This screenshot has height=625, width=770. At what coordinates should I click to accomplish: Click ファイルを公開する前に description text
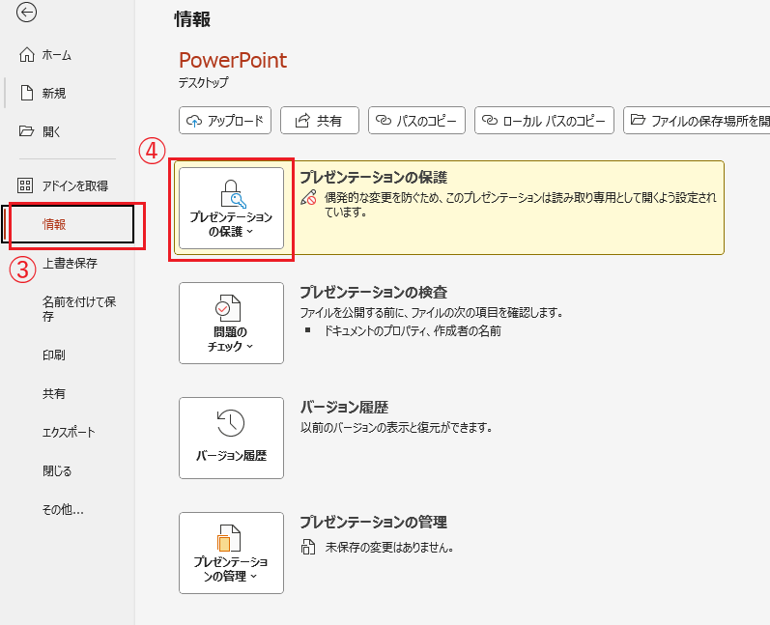tap(432, 312)
